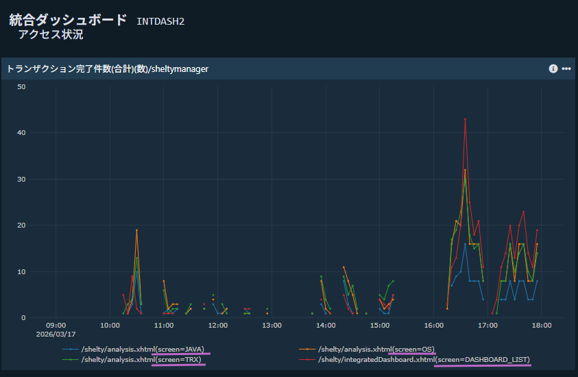Screen dimensions: 578x377
Task: Click the INTDASH2 label beside the title
Action: [160, 21]
